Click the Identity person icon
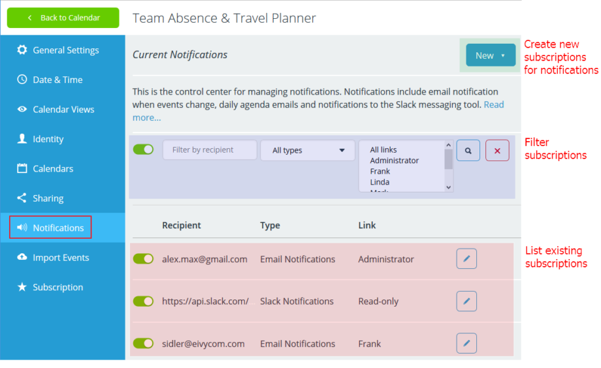Screen dimensions: 601x368 tap(22, 138)
